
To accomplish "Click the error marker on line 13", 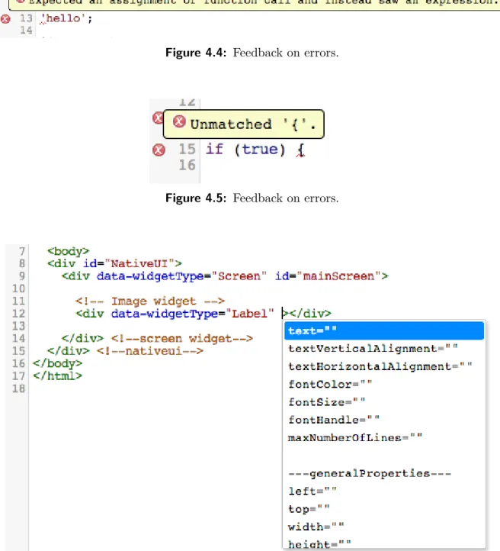I will 5,19.
